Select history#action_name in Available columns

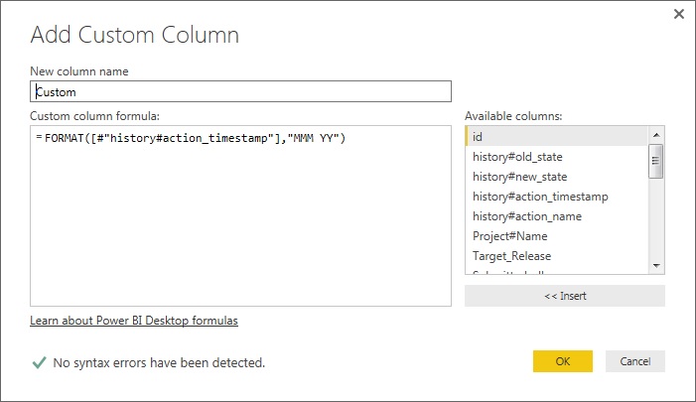(x=557, y=216)
